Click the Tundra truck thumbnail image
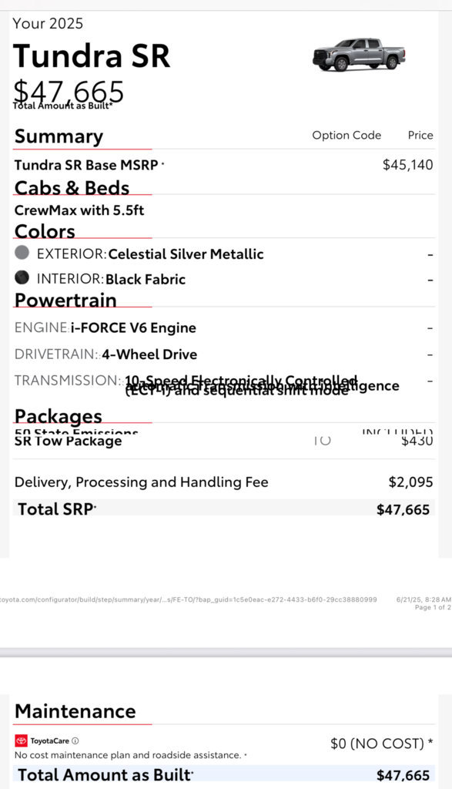 pos(359,54)
